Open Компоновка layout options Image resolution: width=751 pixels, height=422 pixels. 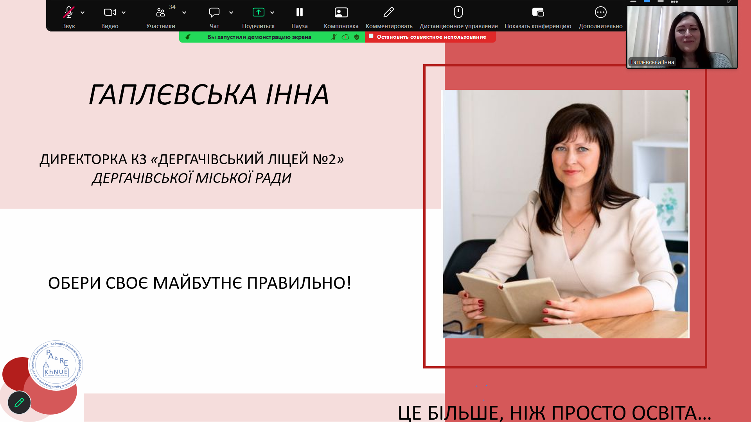click(x=341, y=13)
